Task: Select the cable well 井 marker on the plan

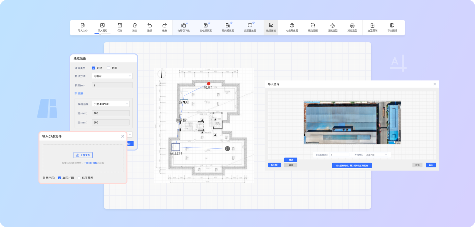Action: [x=227, y=149]
